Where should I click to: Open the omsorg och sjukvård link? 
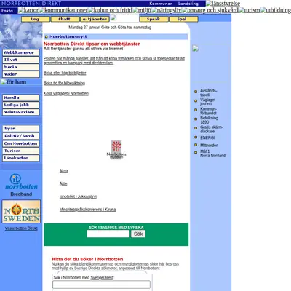[x=210, y=10]
